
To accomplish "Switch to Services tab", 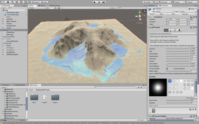I will 151,6.
